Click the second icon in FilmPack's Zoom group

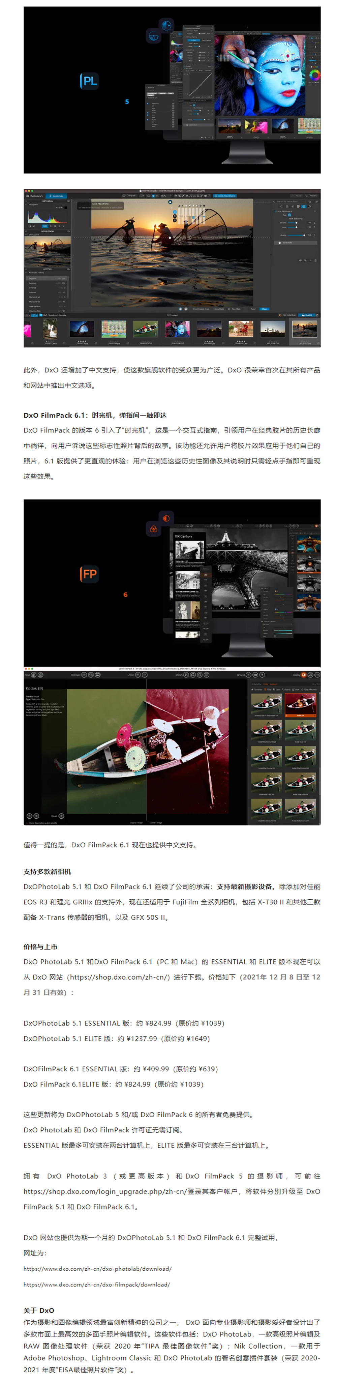pyautogui.click(x=145, y=675)
